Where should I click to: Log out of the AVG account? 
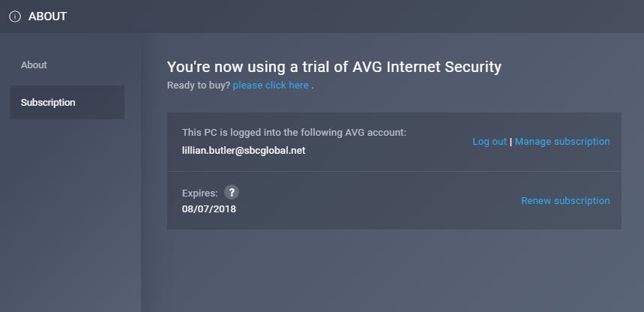490,142
